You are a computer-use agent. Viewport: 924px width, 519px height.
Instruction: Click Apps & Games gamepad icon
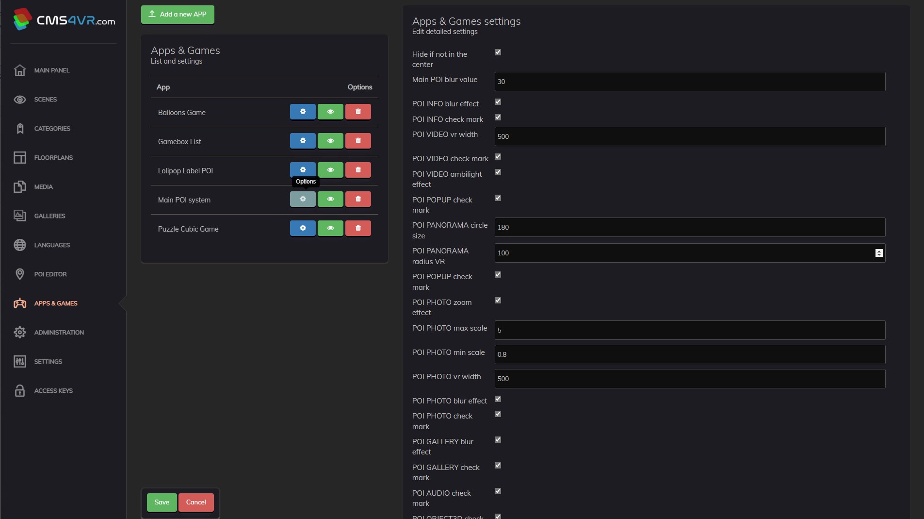(x=20, y=303)
